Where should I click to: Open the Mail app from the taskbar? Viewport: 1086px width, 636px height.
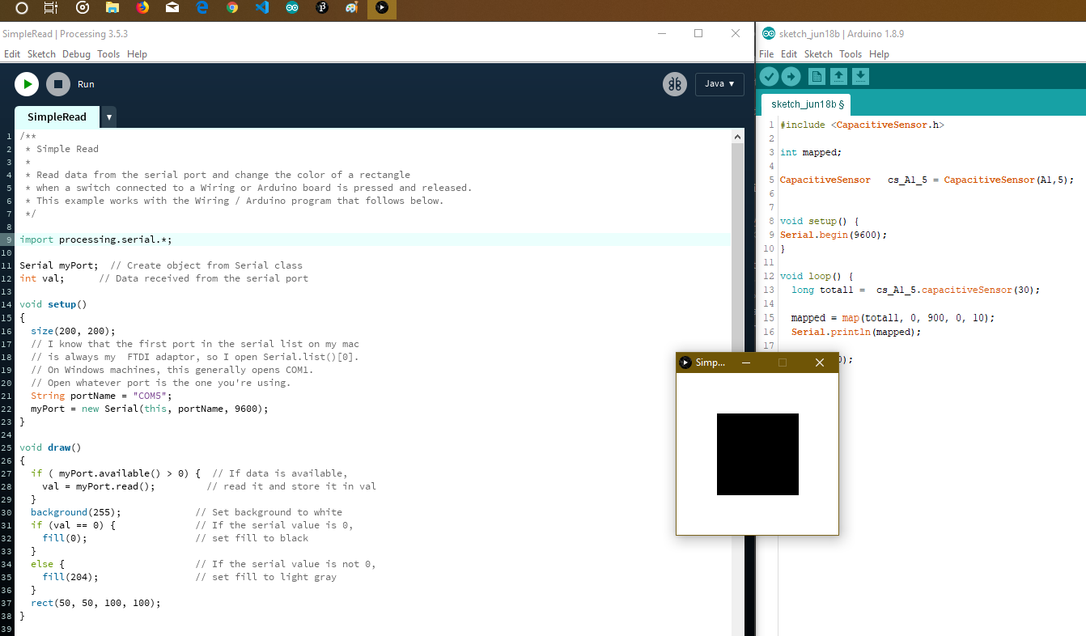[172, 8]
